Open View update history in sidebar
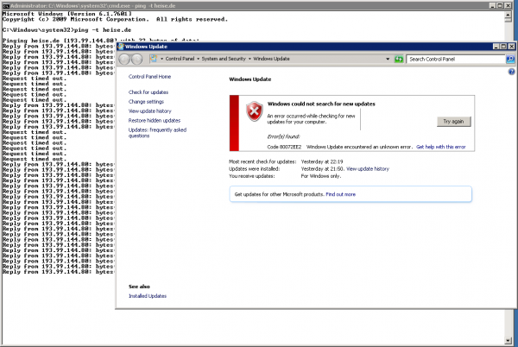Viewport: 518px width, 347px height. tap(149, 111)
